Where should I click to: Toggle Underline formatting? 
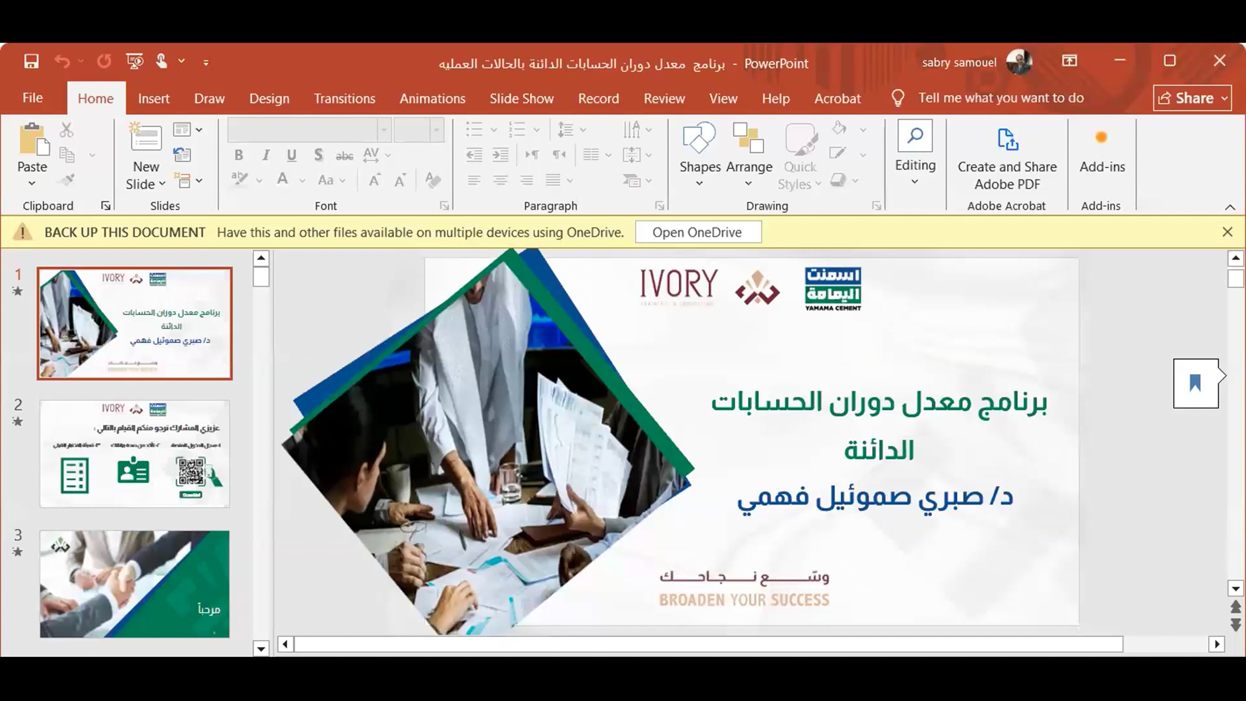point(292,155)
